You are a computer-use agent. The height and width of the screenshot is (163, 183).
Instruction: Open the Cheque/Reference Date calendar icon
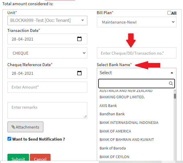tap(80, 73)
